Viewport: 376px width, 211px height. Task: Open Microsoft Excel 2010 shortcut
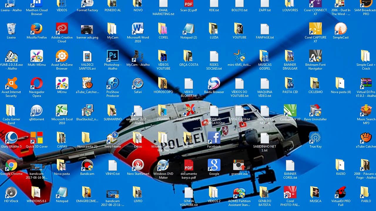point(62,111)
